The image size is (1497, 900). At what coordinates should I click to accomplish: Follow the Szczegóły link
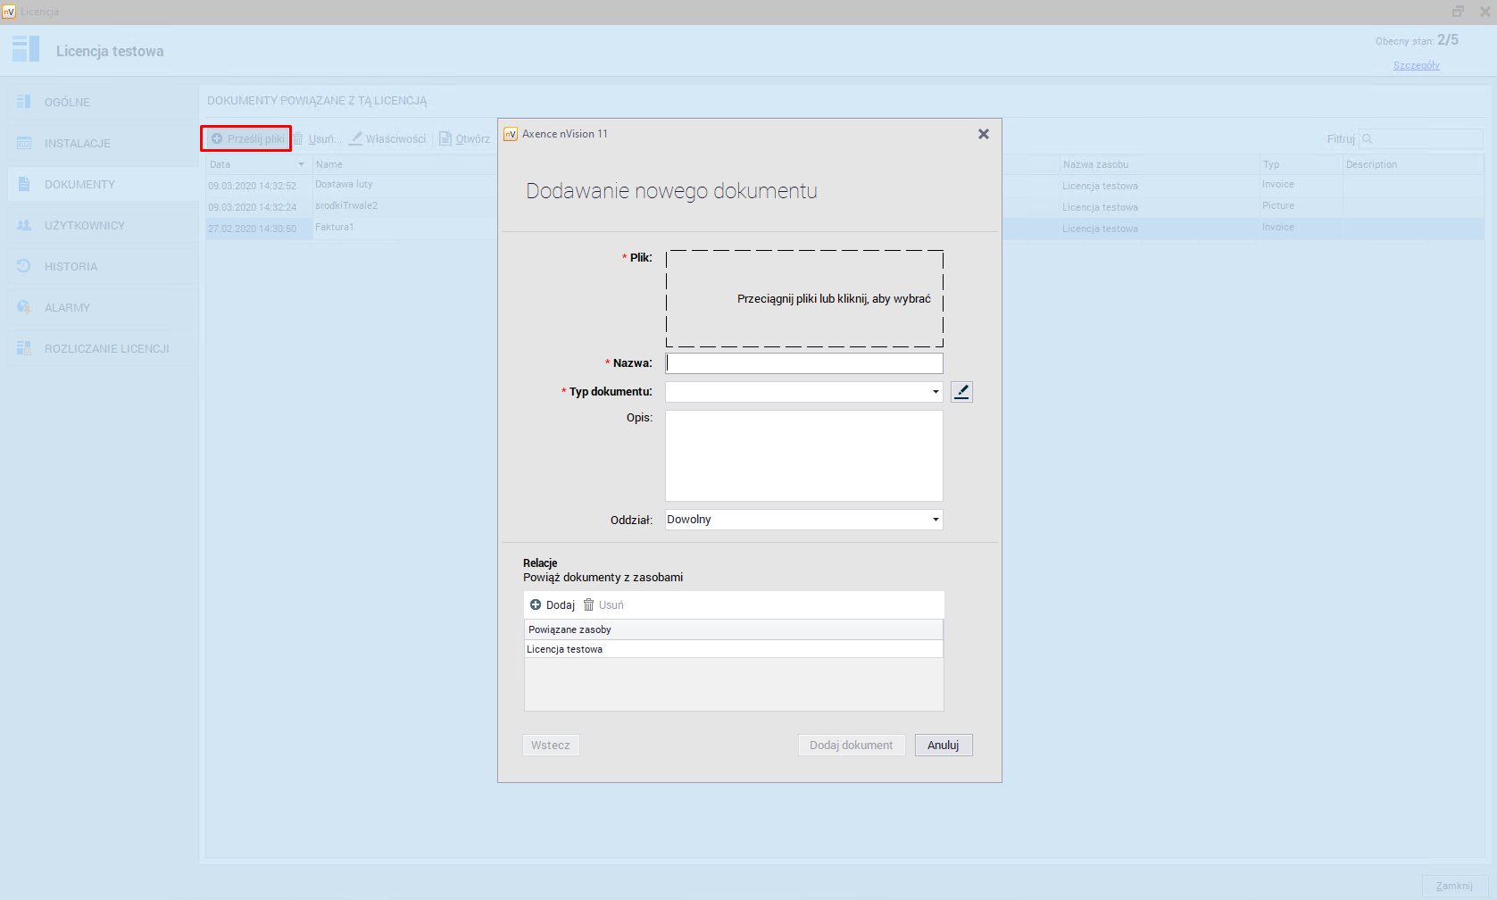[x=1416, y=65]
